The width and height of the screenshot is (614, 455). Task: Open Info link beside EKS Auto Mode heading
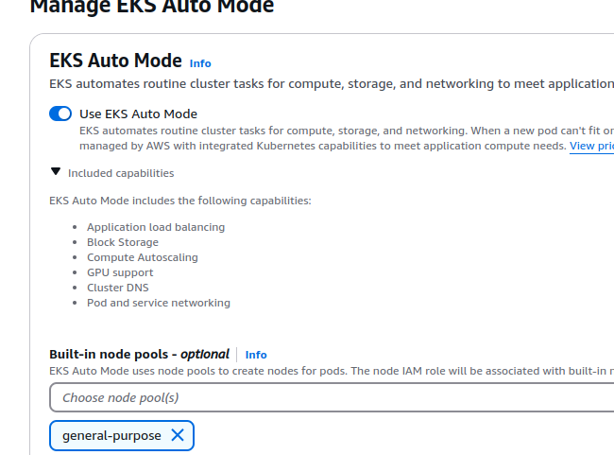[x=200, y=63]
